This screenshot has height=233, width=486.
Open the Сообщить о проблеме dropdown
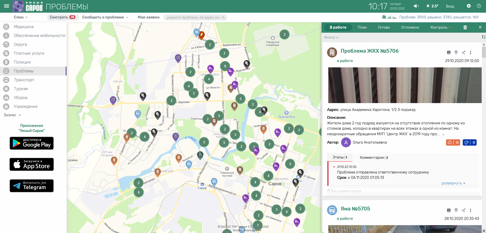(105, 17)
